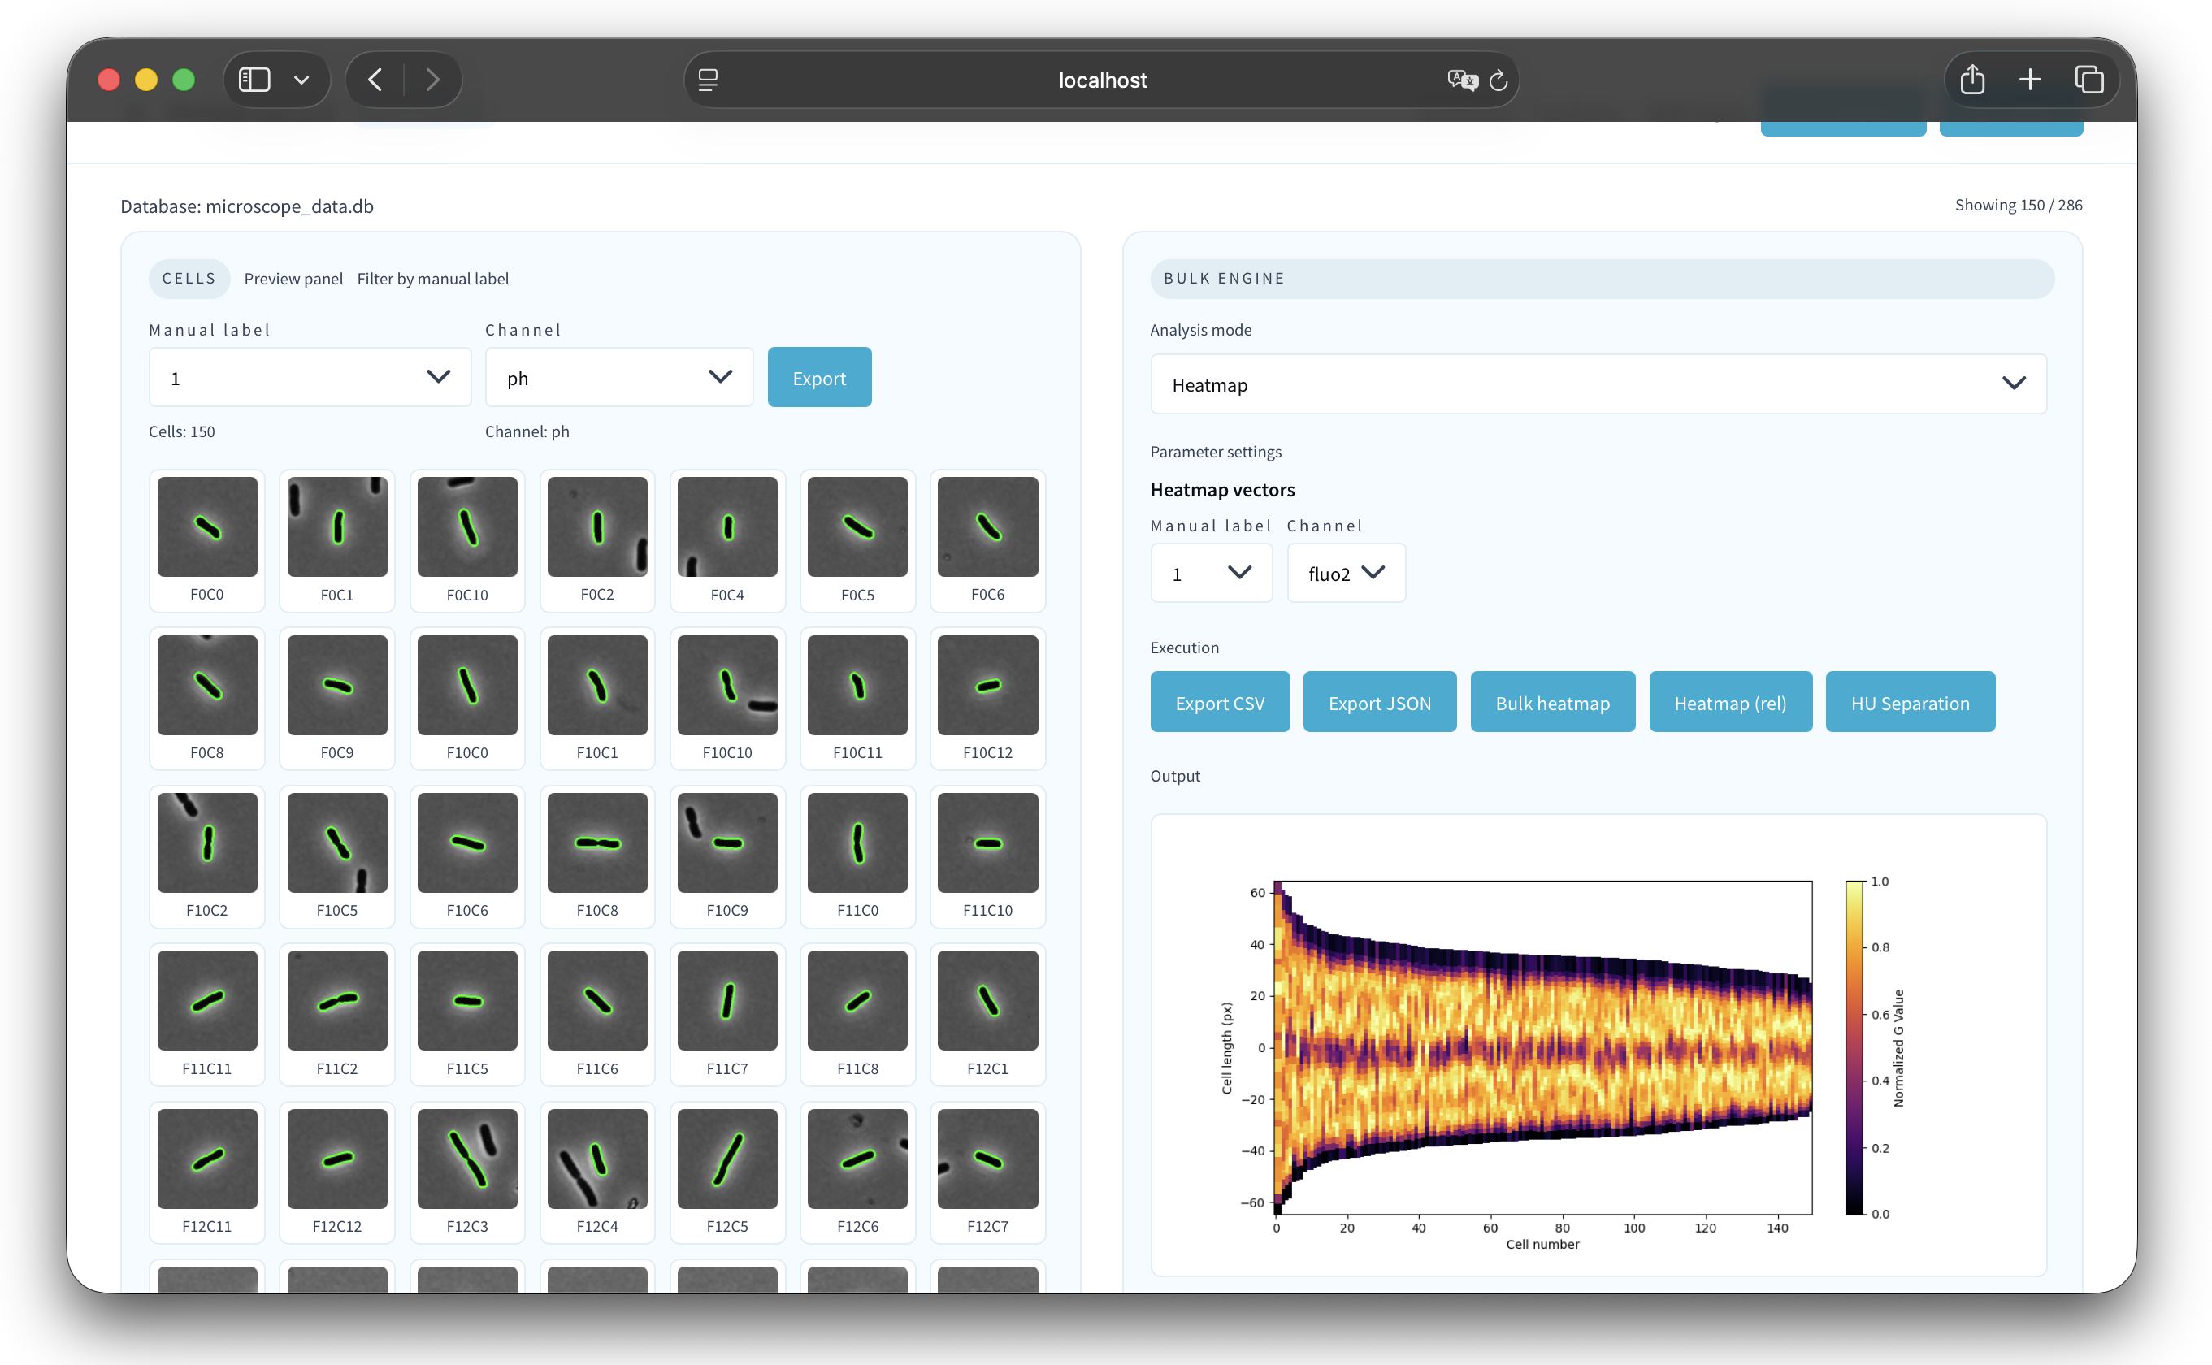Screen dimensions: 2212x1365
Task: Select cell thumbnail F10C1
Action: tap(596, 699)
